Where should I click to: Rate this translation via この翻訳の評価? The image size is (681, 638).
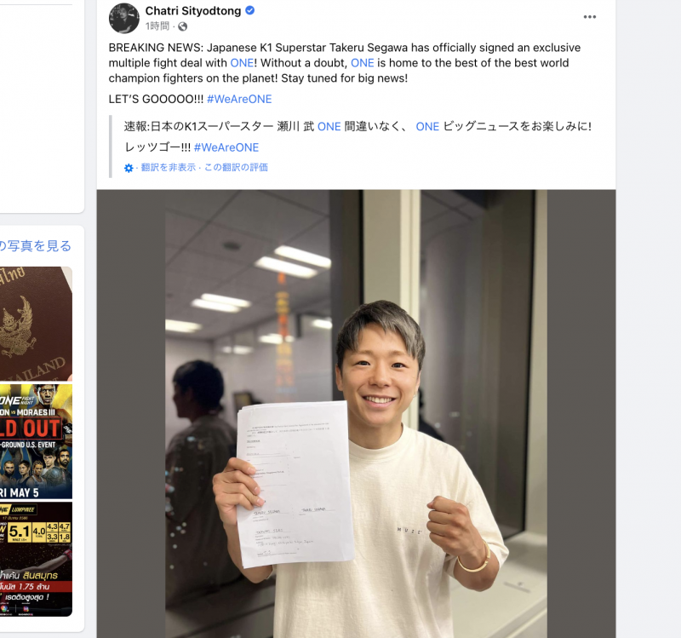(236, 167)
